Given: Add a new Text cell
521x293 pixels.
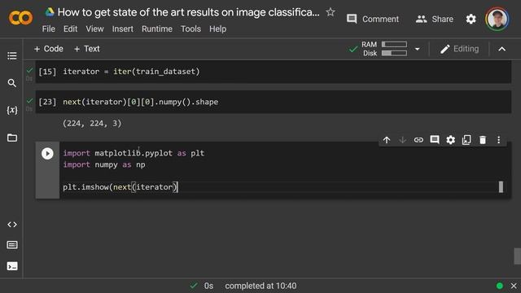Looking at the screenshot, I should tap(87, 49).
